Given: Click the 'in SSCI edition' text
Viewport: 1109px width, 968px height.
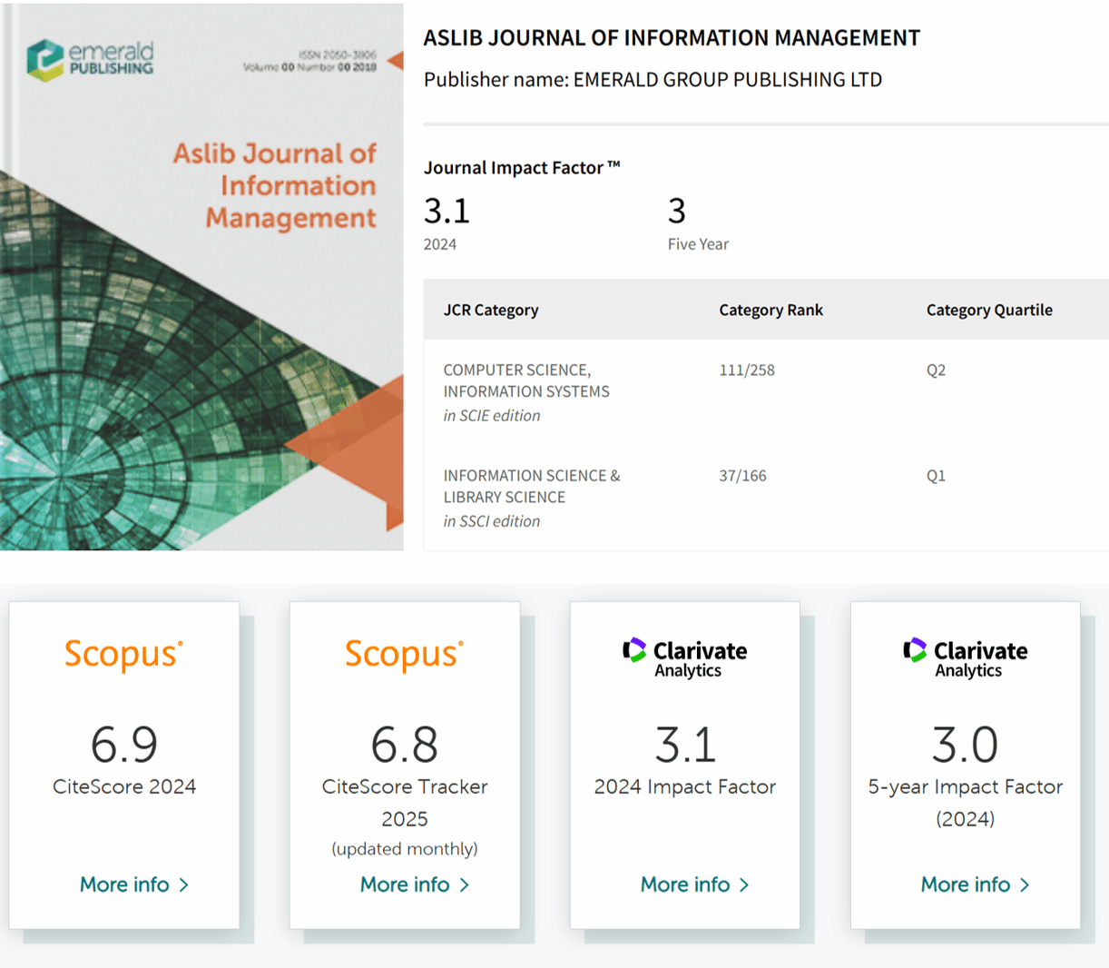Looking at the screenshot, I should [x=492, y=520].
